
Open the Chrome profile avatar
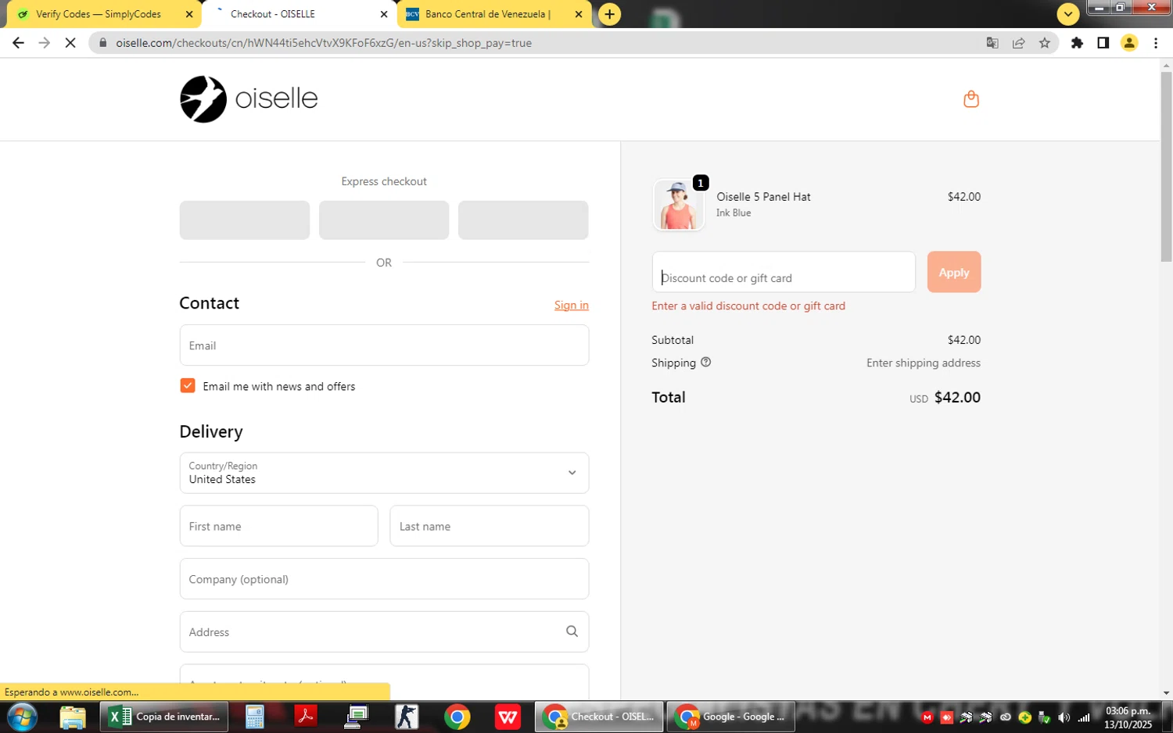tap(1128, 43)
